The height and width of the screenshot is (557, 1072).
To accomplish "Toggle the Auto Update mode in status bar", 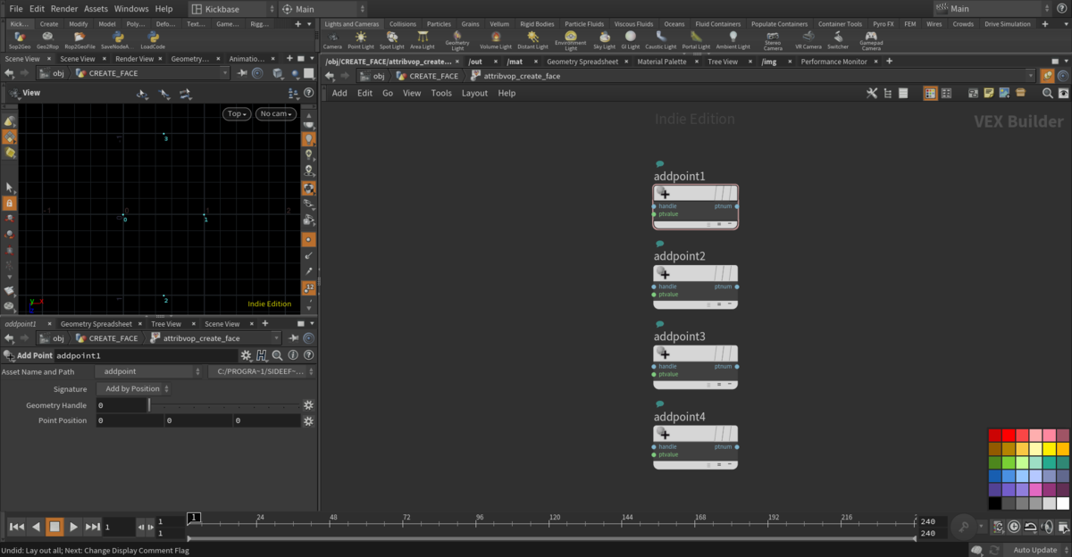I will [x=1034, y=550].
